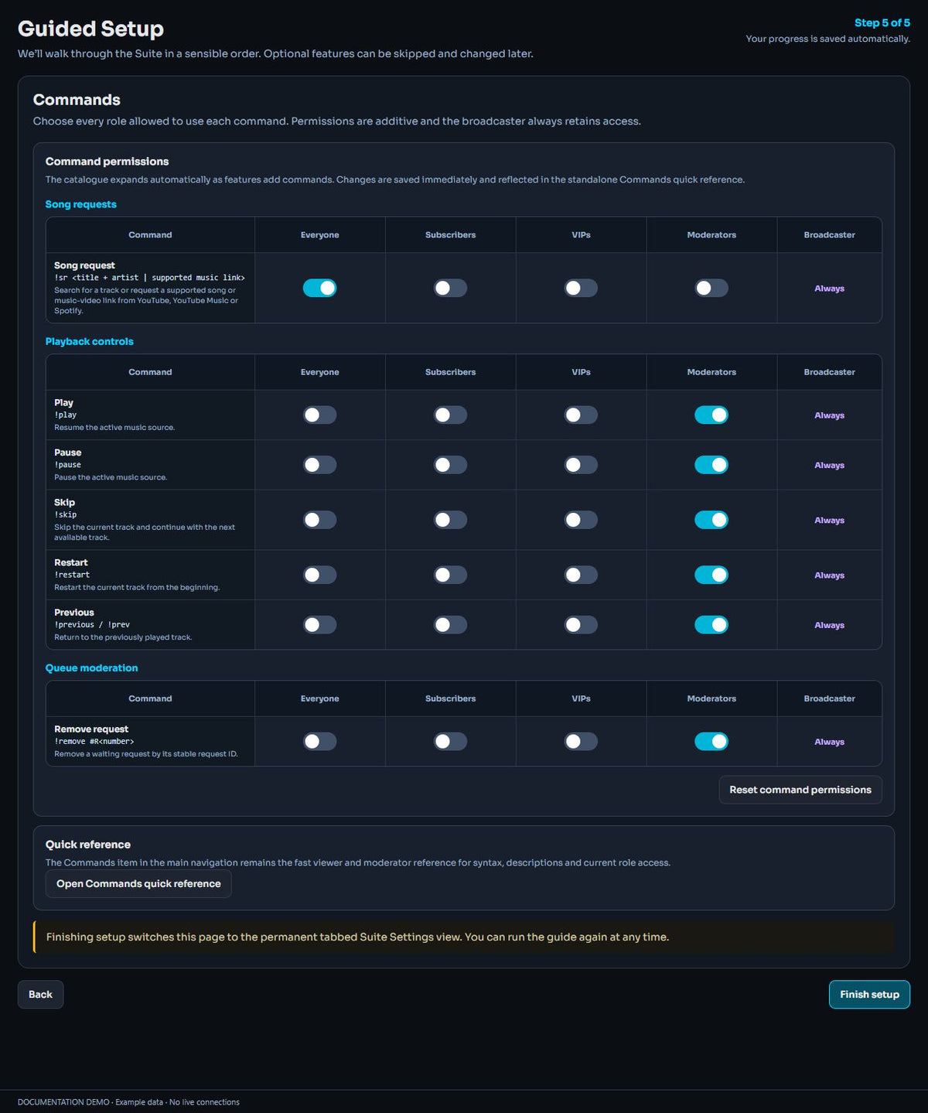
Task: Enable Pause command for Everyone
Action: 319,465
